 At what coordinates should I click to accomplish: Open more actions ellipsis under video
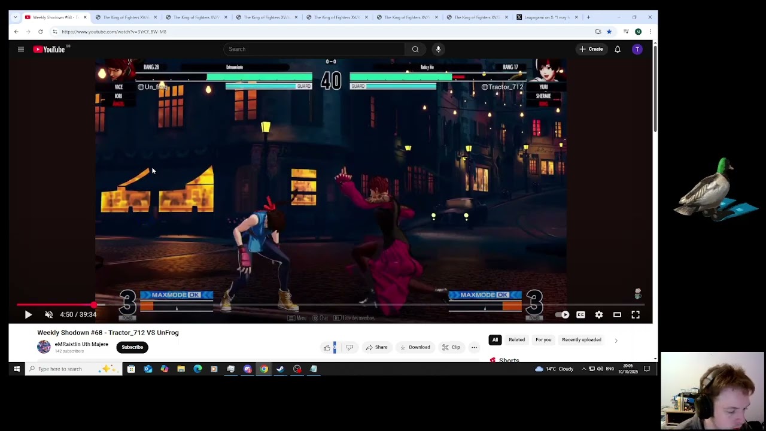point(474,347)
